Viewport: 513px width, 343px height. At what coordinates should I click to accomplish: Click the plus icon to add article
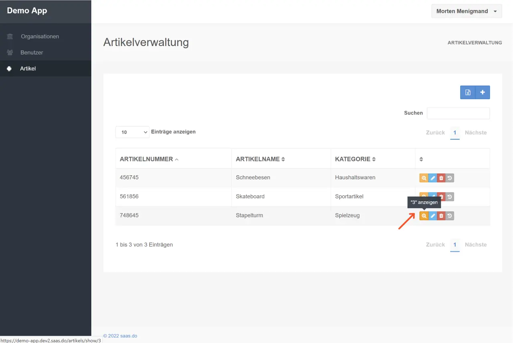[483, 92]
